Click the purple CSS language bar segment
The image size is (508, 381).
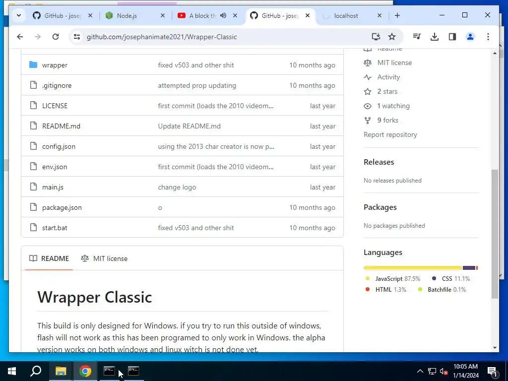coord(469,268)
